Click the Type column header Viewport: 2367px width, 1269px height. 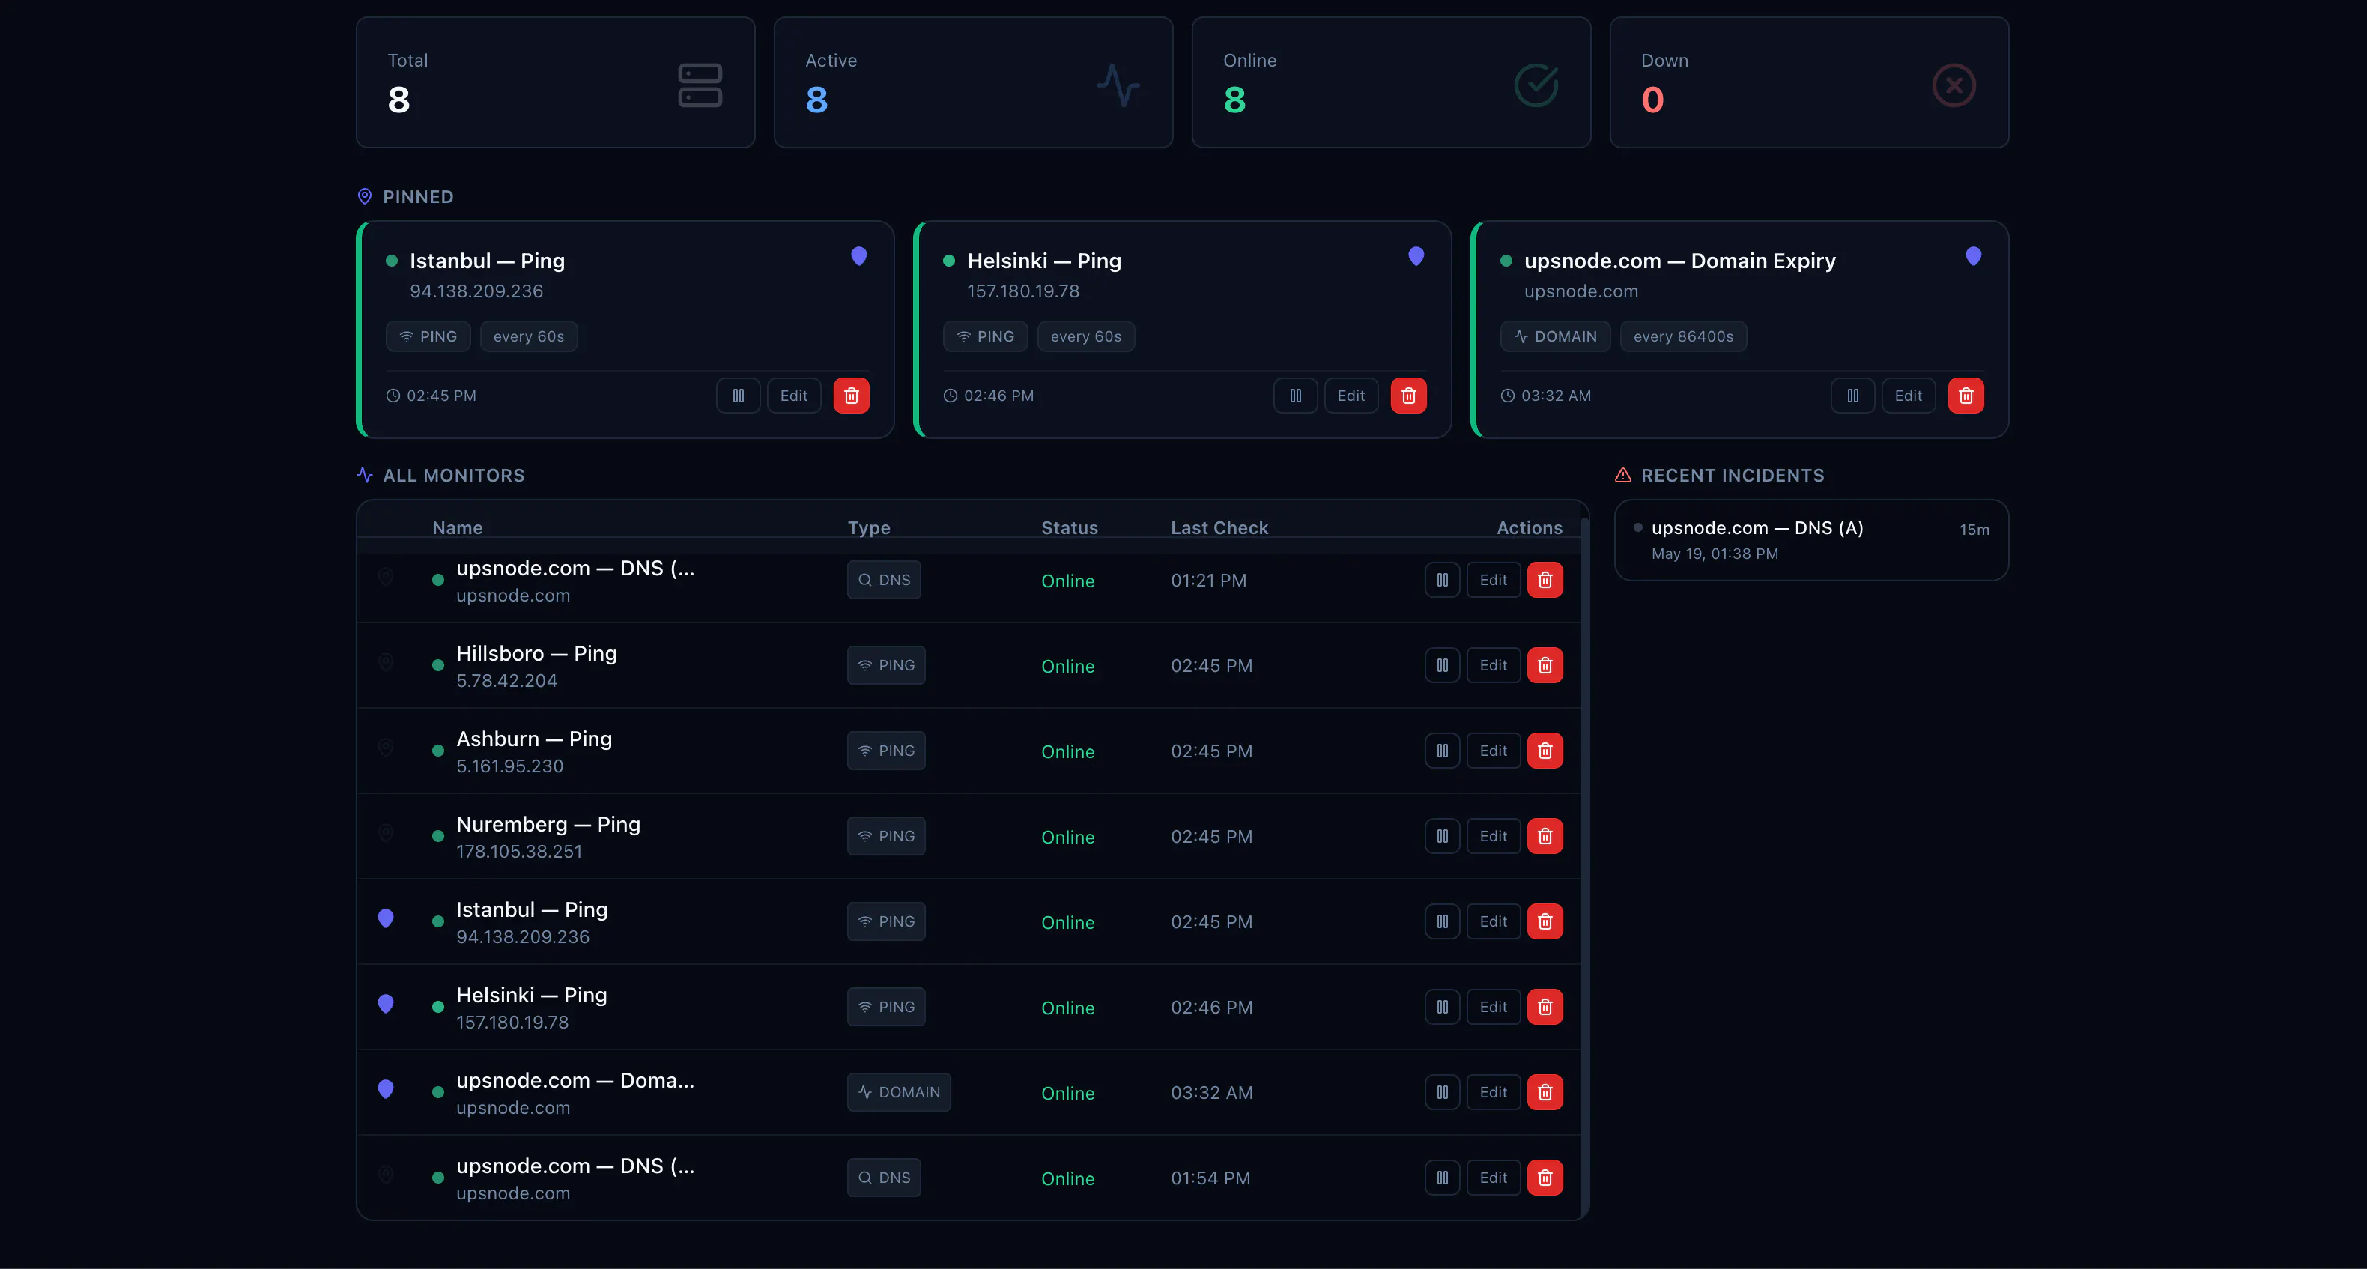(x=868, y=528)
